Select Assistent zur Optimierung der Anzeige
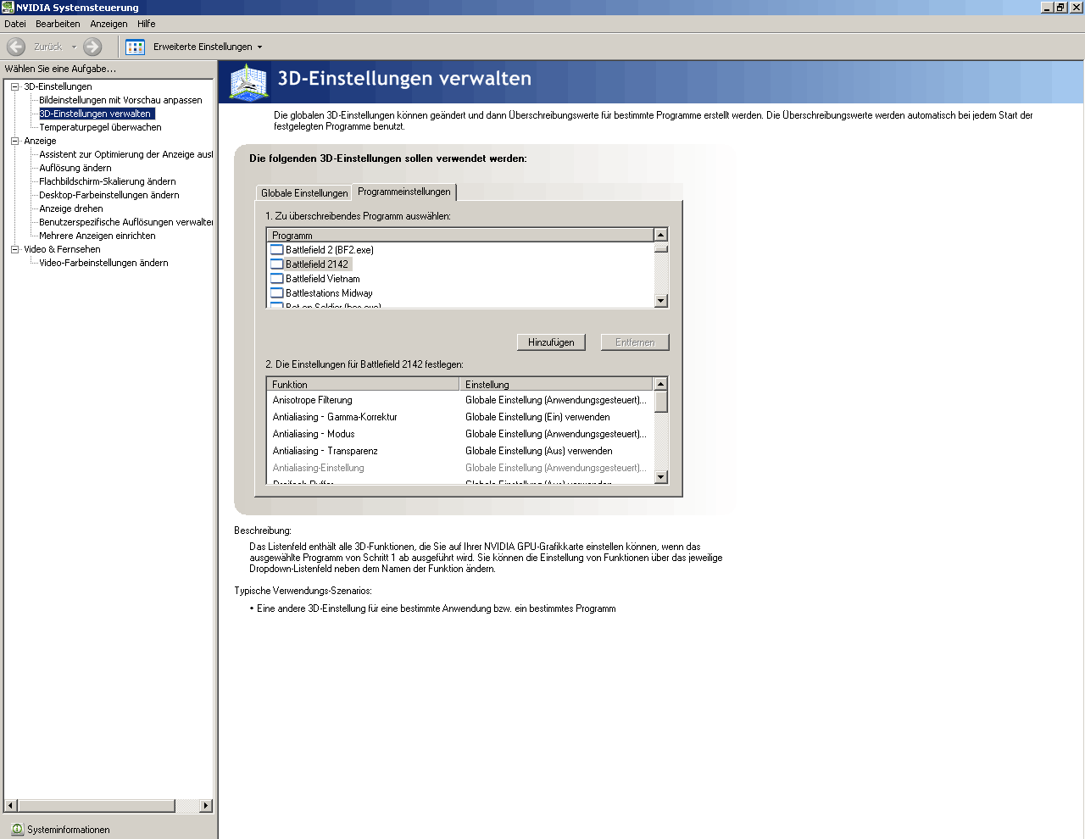The height and width of the screenshot is (839, 1085). coord(125,154)
